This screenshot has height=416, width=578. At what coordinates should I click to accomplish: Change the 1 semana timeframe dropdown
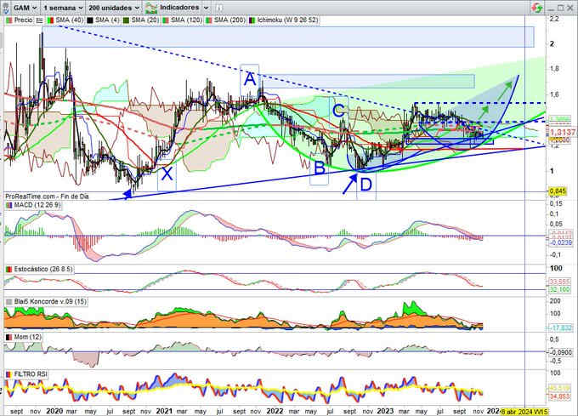pyautogui.click(x=63, y=8)
